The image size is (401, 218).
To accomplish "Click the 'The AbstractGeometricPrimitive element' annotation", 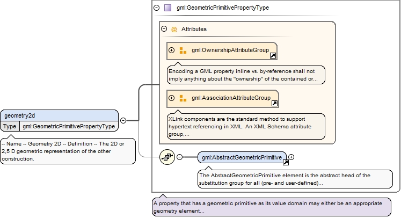I will tap(295, 179).
